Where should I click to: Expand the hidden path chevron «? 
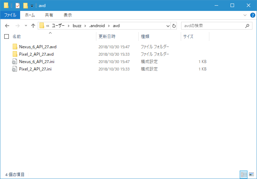[x=48, y=26]
